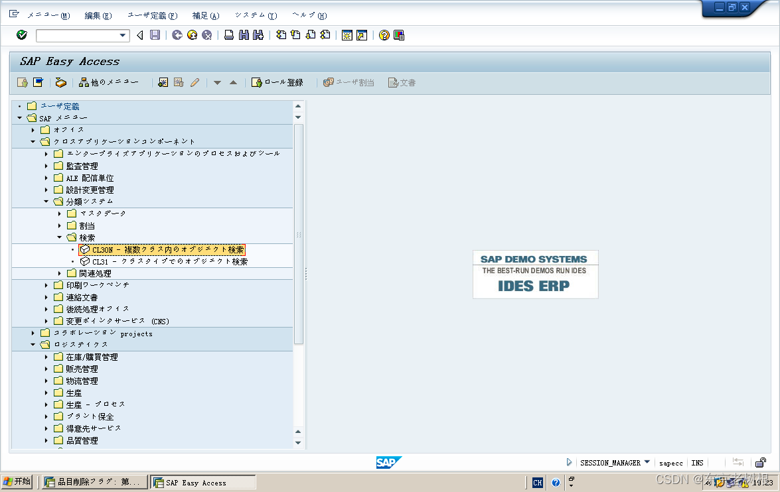Click the green Continue checkmark icon
Screen dimensions: 780x492
click(x=22, y=34)
